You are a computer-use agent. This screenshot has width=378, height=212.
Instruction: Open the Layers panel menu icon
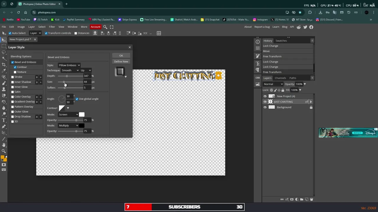312,78
